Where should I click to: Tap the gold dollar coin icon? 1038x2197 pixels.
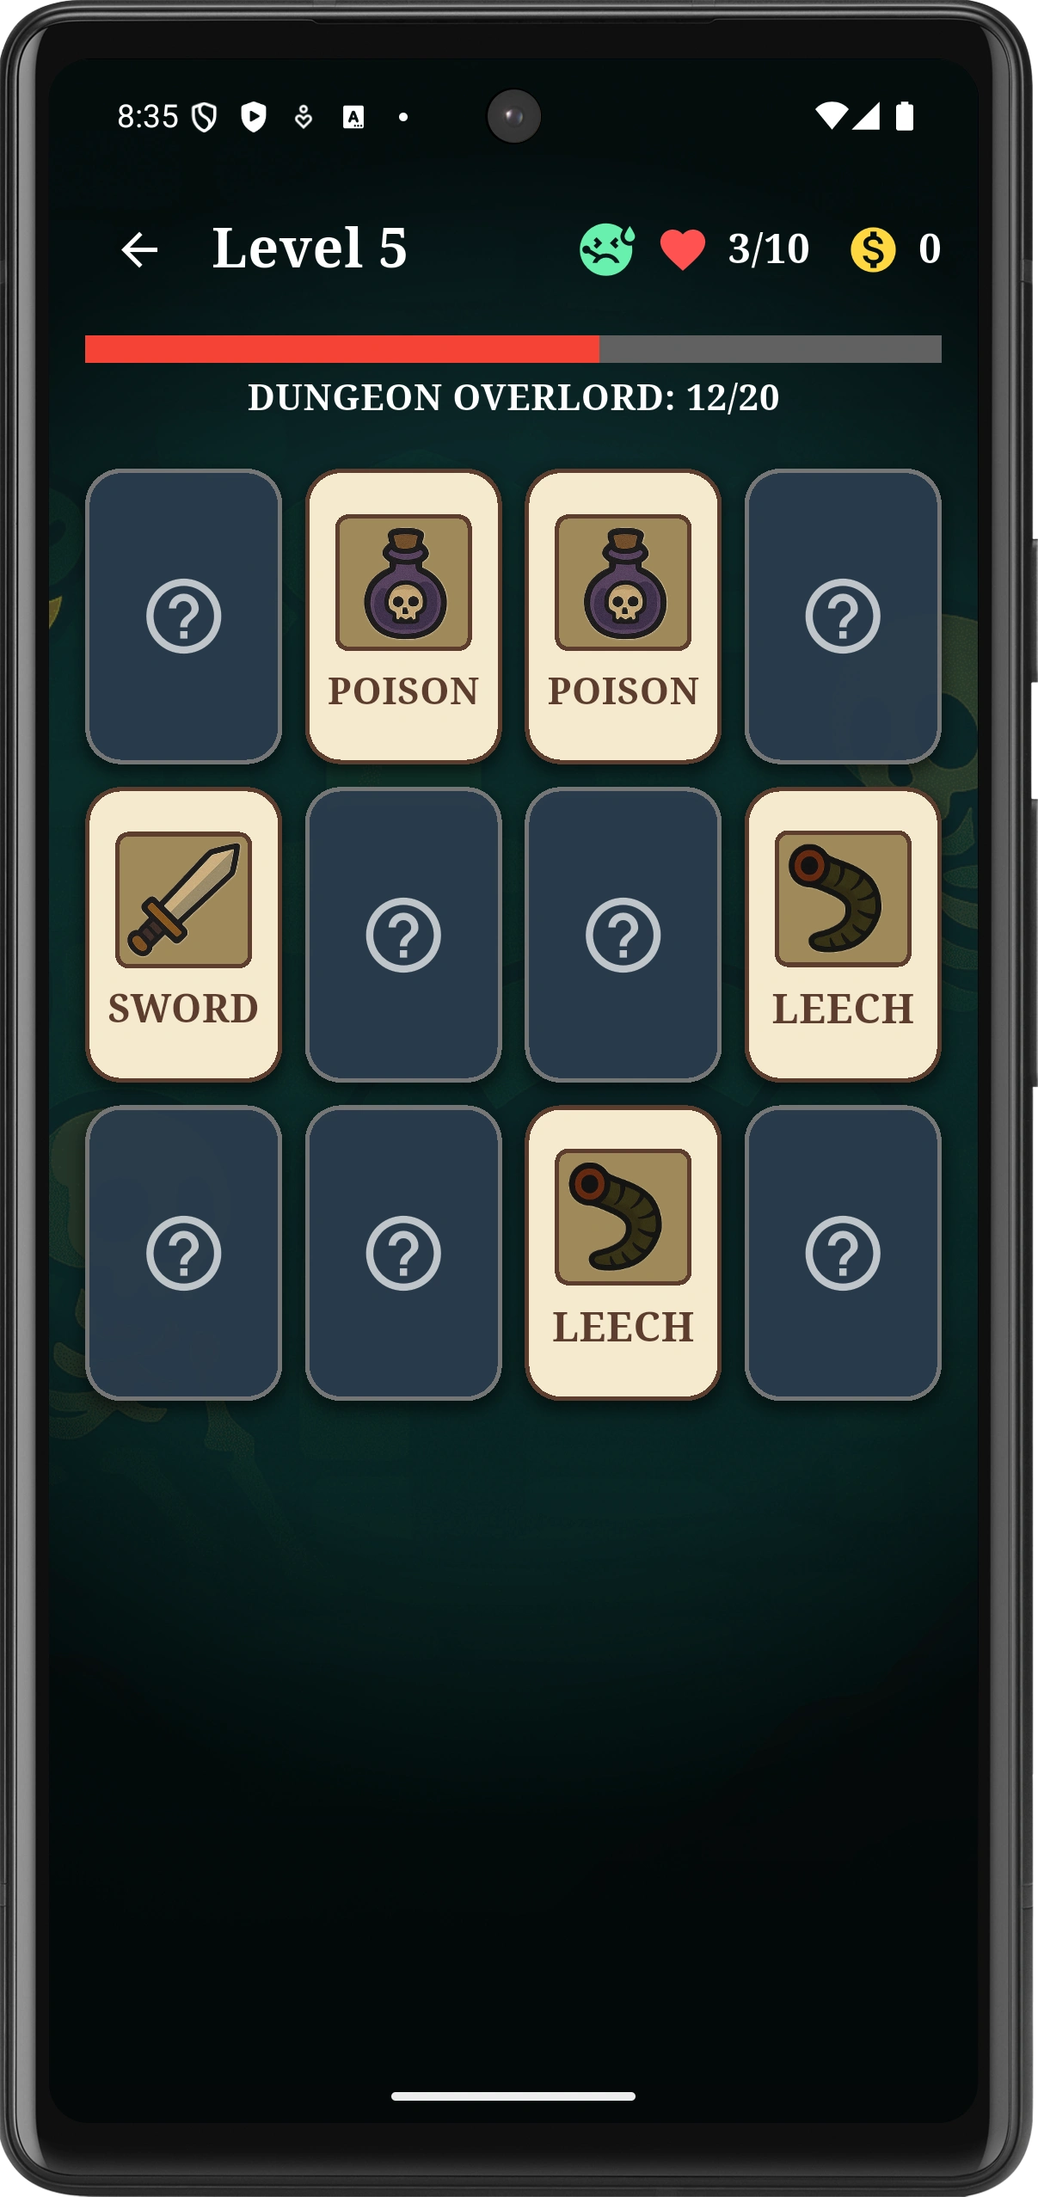[x=873, y=250]
